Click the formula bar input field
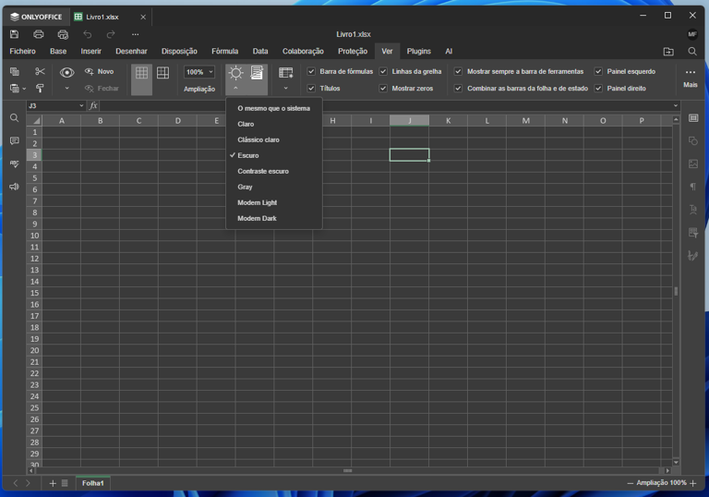This screenshot has height=497, width=709. coord(385,105)
